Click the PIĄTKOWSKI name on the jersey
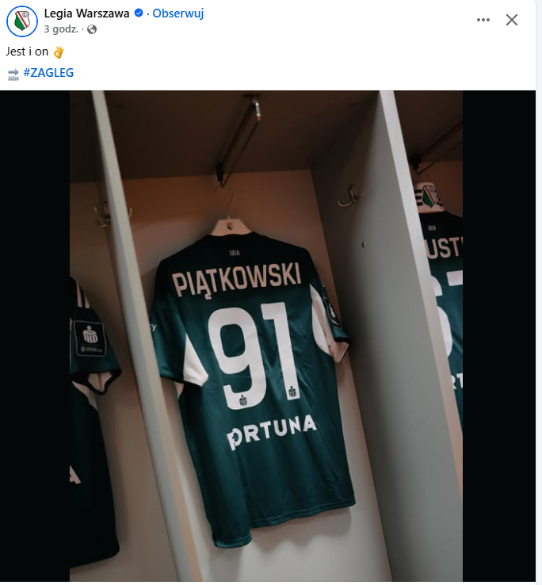The image size is (542, 585). tap(236, 279)
